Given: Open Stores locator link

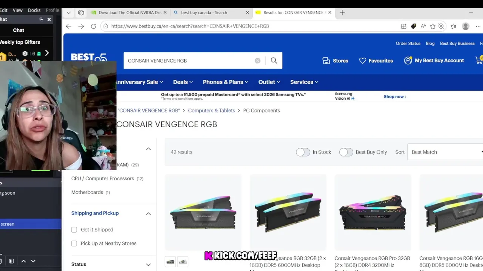Looking at the screenshot, I should [335, 61].
